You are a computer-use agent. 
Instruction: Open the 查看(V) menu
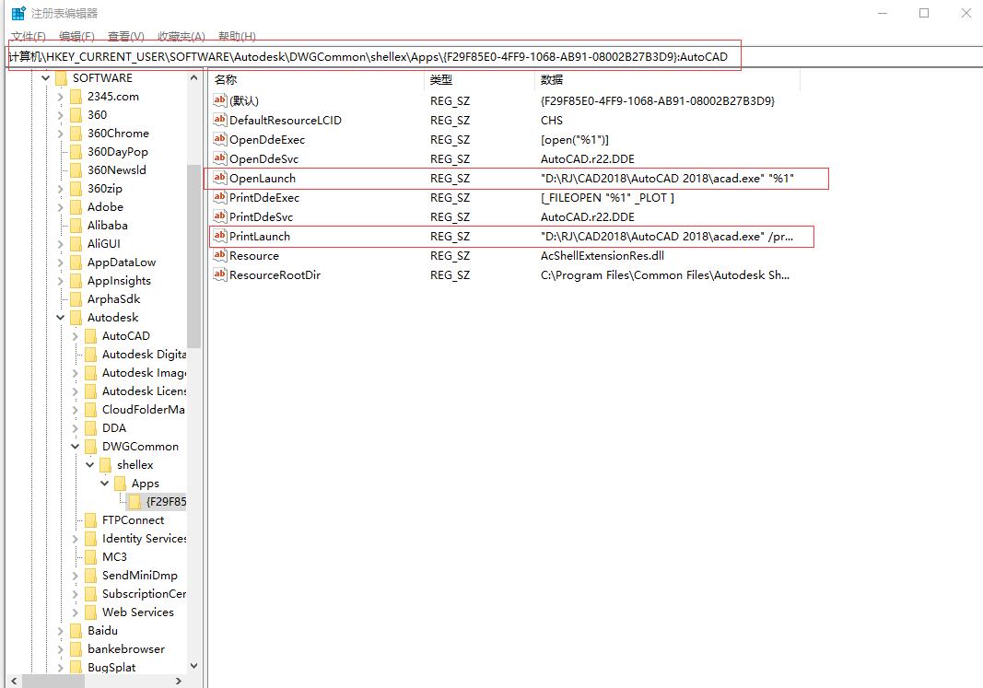point(125,37)
